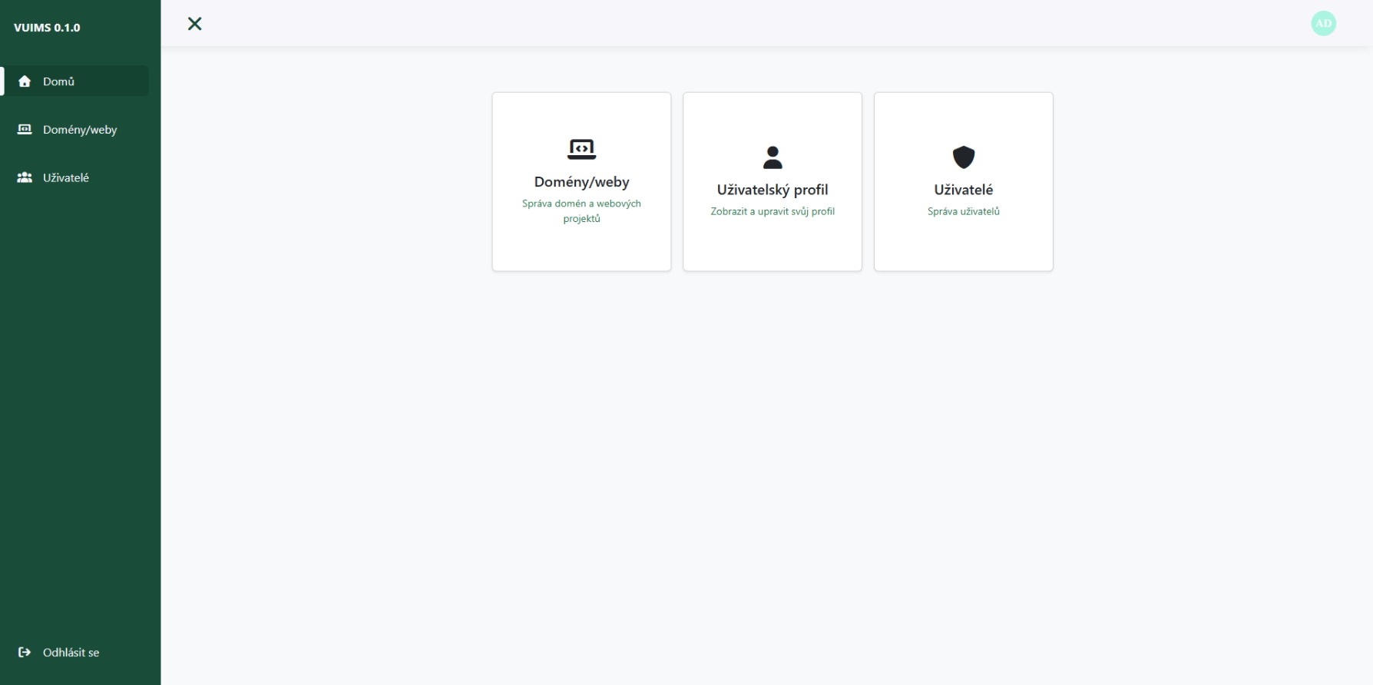Click the 'Správa uživatelů' description text
The height and width of the screenshot is (685, 1373).
(963, 211)
